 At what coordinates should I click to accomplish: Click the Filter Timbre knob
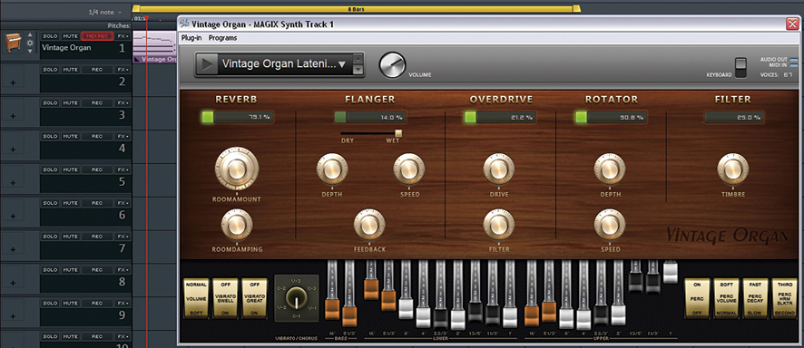(732, 169)
